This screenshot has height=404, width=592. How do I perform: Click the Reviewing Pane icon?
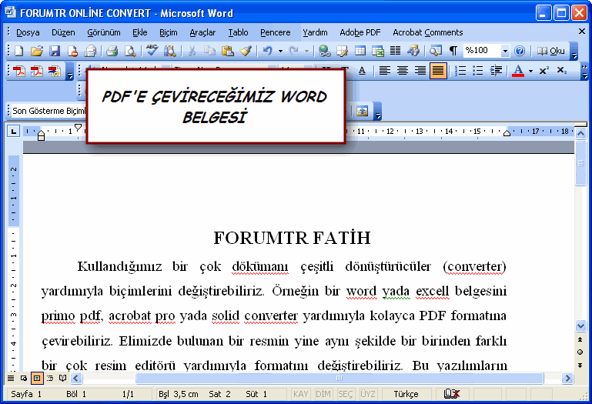pos(362,112)
